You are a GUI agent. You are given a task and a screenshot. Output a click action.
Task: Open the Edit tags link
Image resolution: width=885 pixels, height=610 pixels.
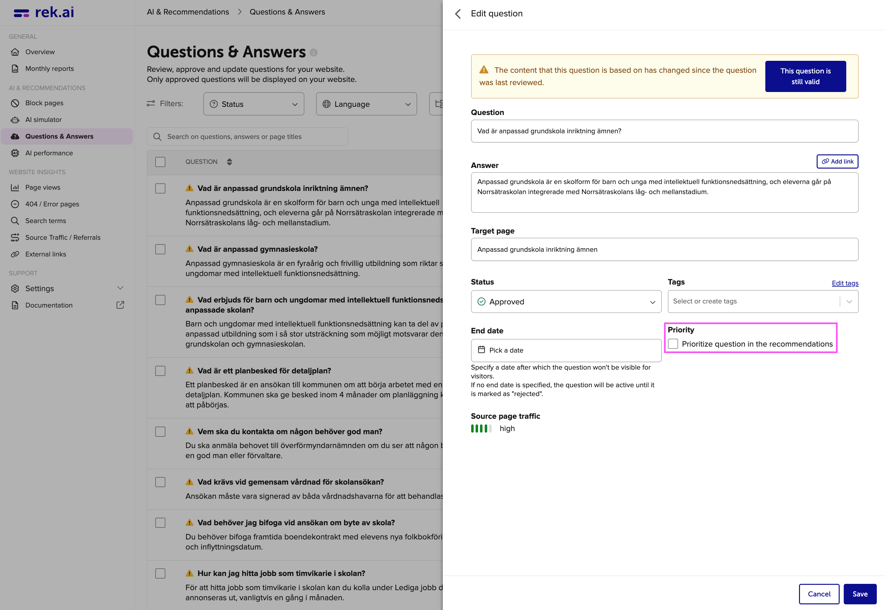click(x=844, y=283)
